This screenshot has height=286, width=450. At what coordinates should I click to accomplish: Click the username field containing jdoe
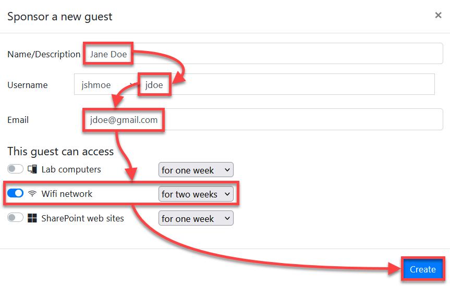point(287,84)
